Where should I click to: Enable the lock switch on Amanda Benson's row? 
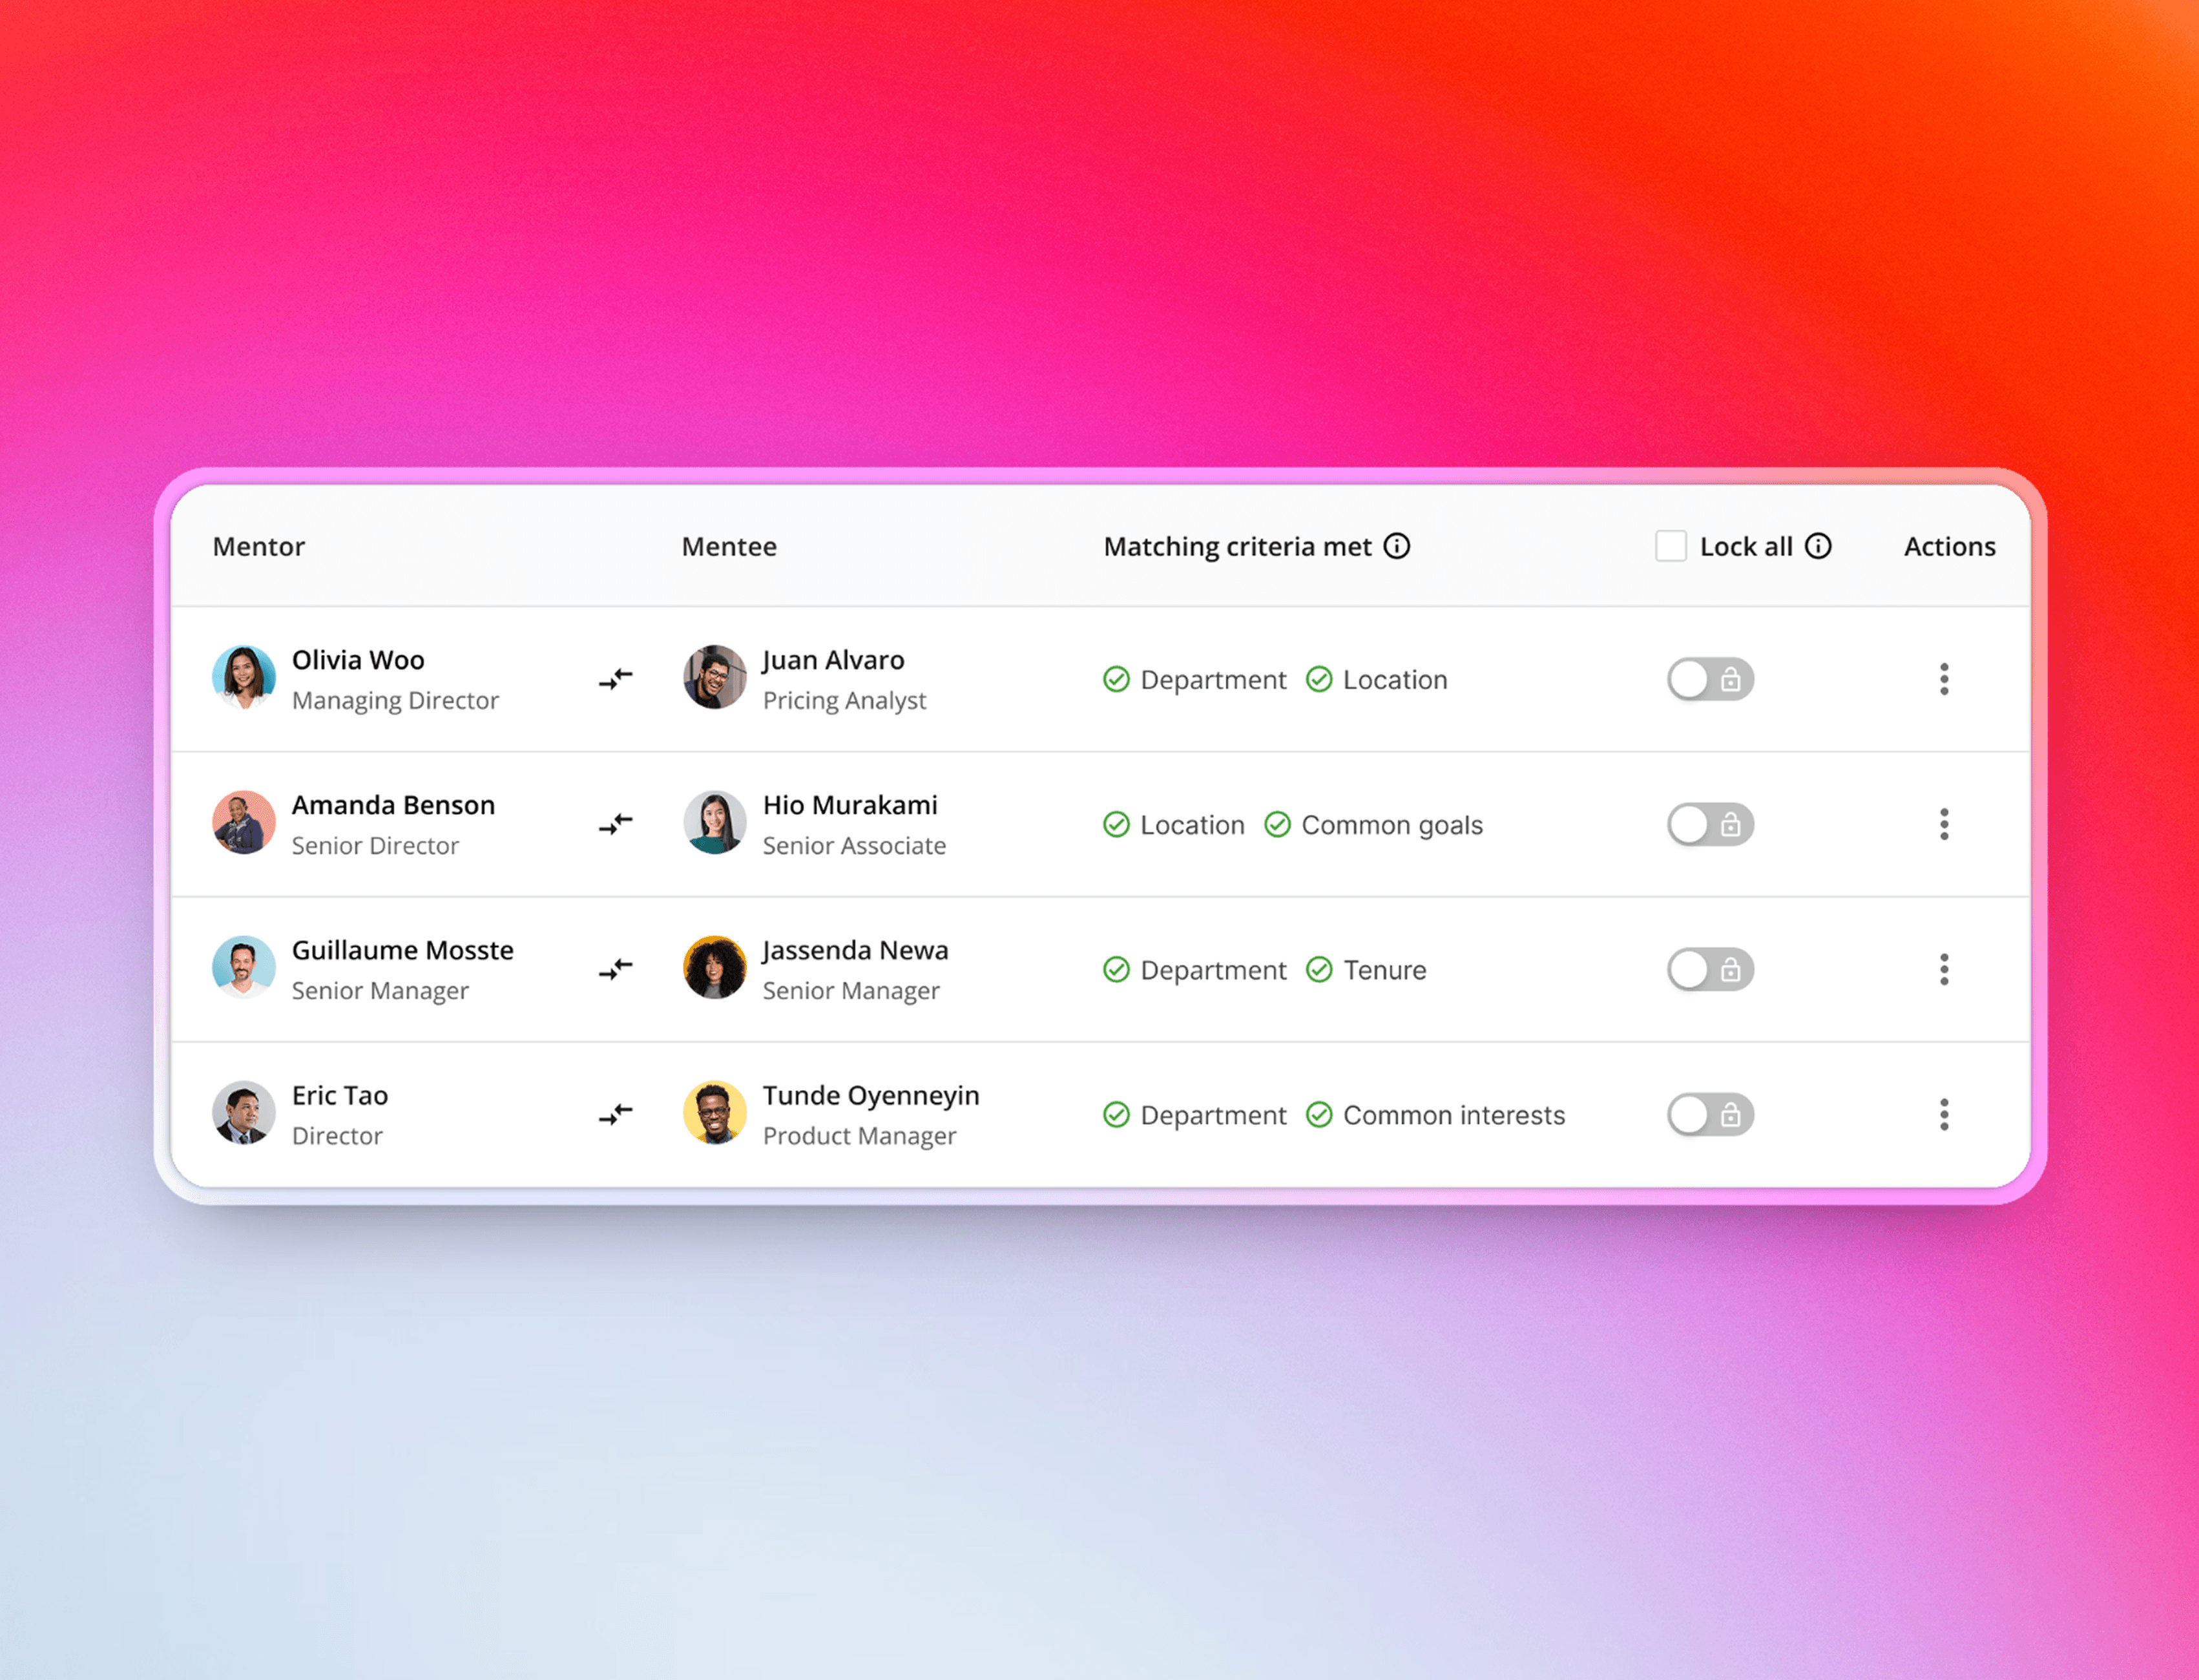(1709, 825)
